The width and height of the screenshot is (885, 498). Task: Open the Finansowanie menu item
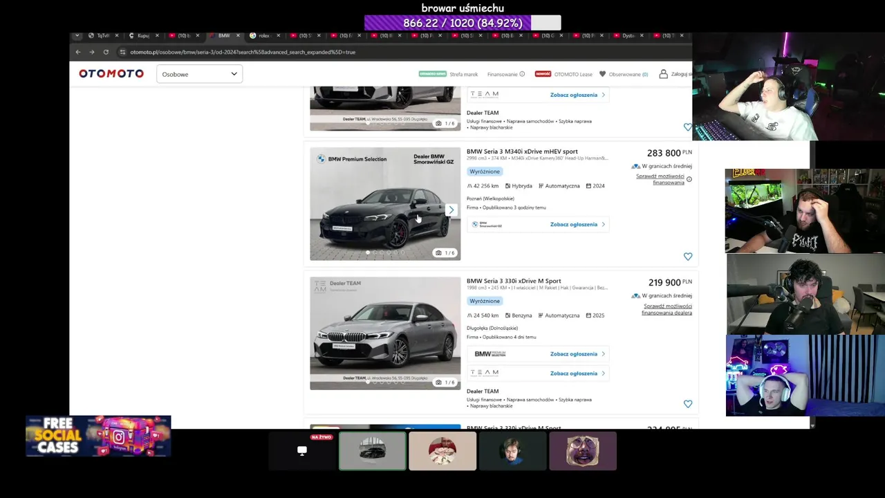502,74
